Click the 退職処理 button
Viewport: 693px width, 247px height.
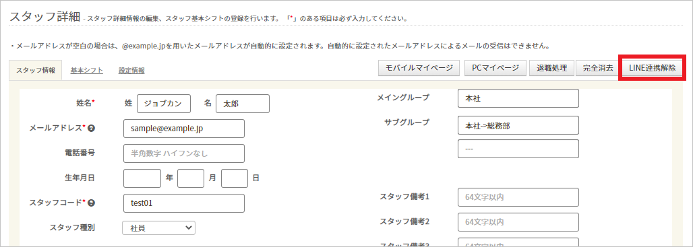(551, 68)
